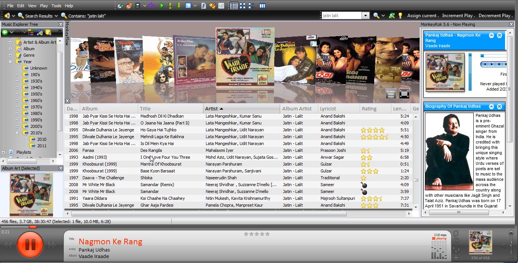The image size is (518, 263).
Task: Open the Play menu
Action: tap(44, 6)
